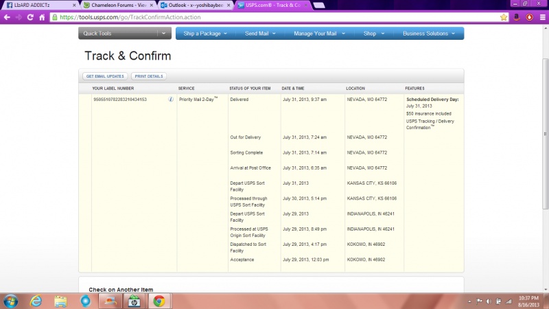
Task: Click the Your Label Number column header
Action: tap(113, 89)
